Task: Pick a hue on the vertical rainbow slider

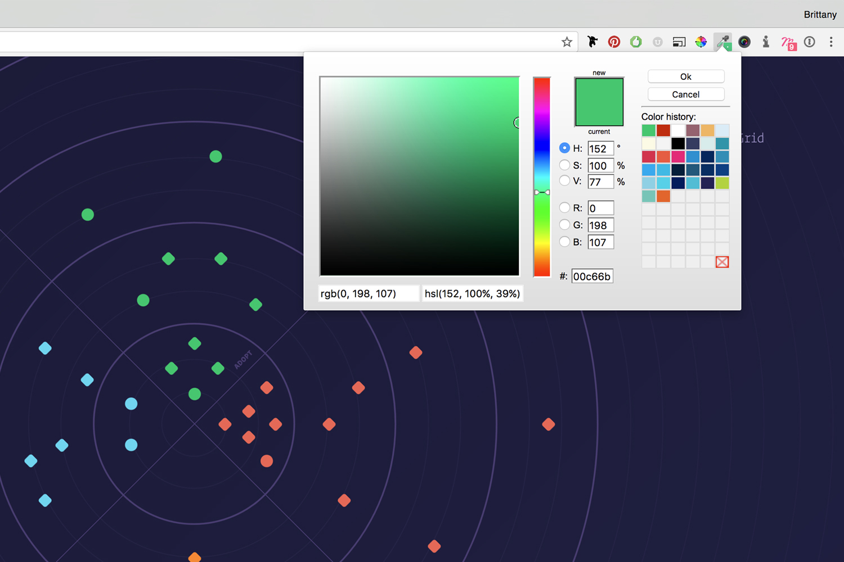Action: pos(542,174)
